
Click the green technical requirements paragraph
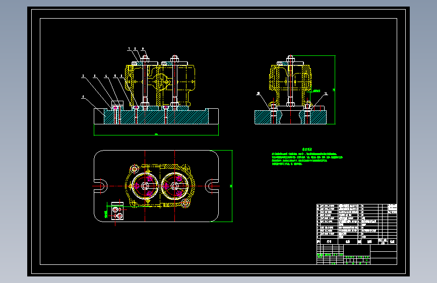(307, 159)
